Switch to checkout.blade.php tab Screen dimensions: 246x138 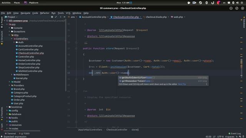point(156,17)
